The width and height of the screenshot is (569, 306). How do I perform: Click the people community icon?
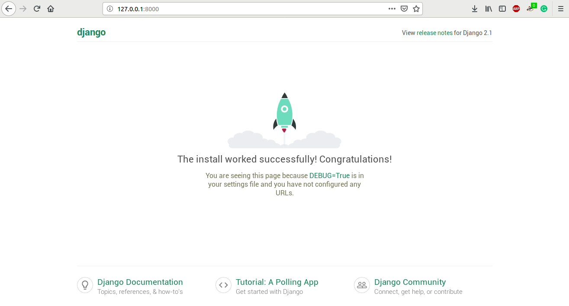(x=362, y=285)
